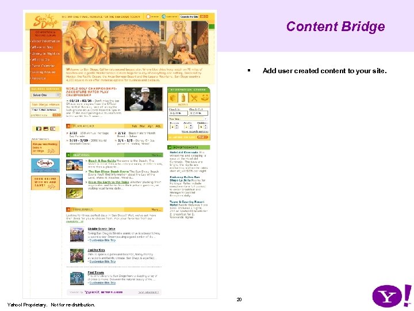Click the Yahoo! Trip Planner logo

[103, 292]
